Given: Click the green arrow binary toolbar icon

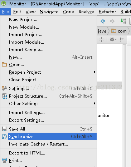Looking at the screenshot, I should click(123, 21).
